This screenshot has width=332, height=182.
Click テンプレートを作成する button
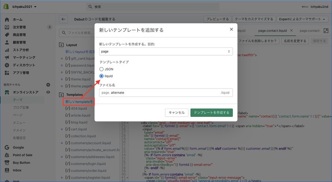click(212, 113)
